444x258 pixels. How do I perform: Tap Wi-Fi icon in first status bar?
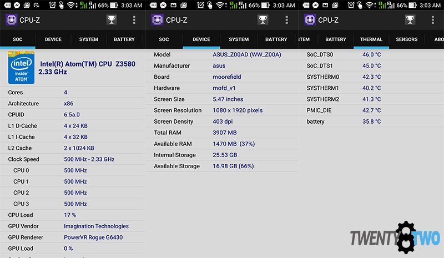[x=72, y=5]
